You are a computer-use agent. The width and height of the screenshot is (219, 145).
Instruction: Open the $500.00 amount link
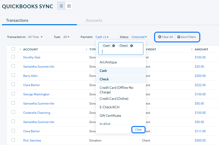(200, 141)
